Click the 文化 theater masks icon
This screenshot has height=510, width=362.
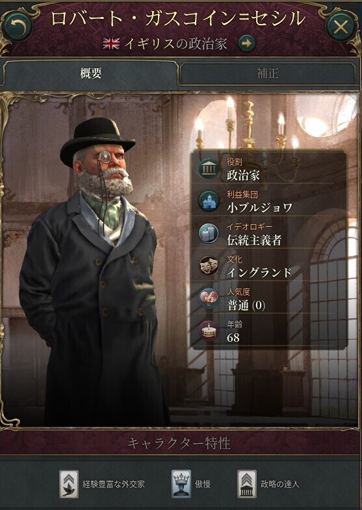[209, 266]
